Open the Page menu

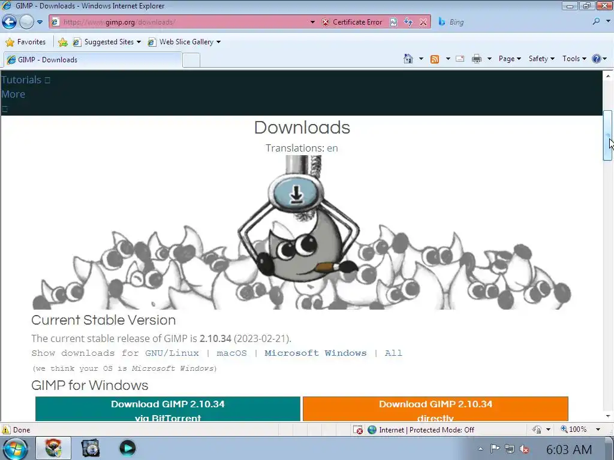pos(510,59)
